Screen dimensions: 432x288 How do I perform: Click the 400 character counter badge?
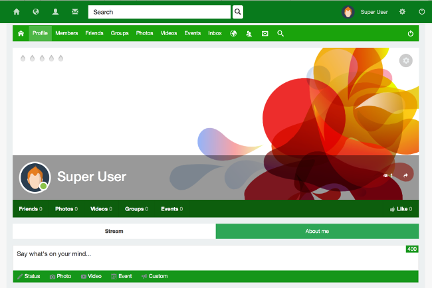[x=412, y=249]
